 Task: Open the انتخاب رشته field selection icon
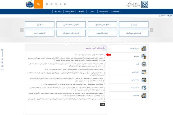(144, 88)
